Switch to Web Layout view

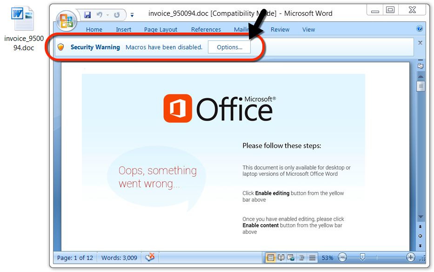click(291, 258)
